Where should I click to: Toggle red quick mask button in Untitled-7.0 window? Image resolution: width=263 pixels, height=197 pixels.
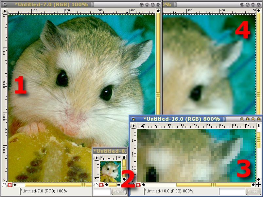pyautogui.click(x=10, y=185)
